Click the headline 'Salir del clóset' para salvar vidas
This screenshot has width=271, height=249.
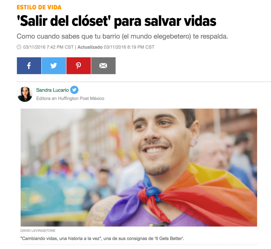[x=116, y=21]
